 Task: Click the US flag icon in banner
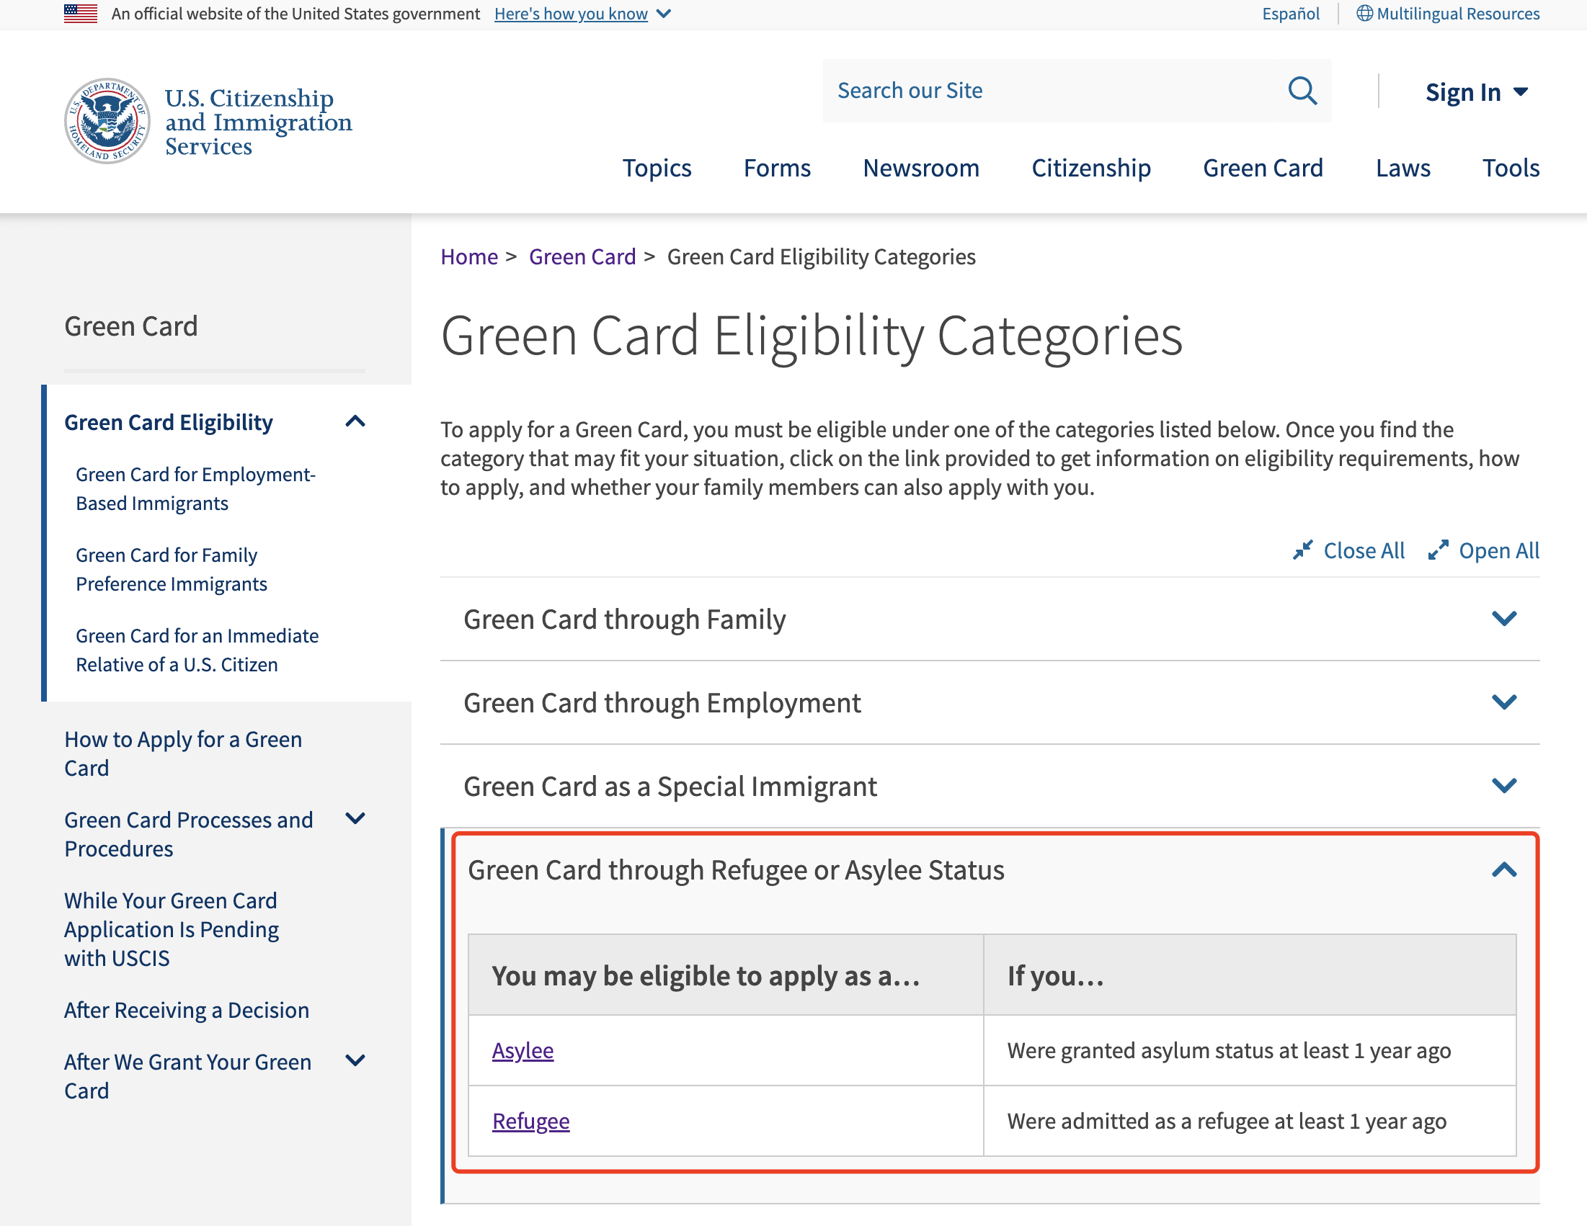pos(81,14)
